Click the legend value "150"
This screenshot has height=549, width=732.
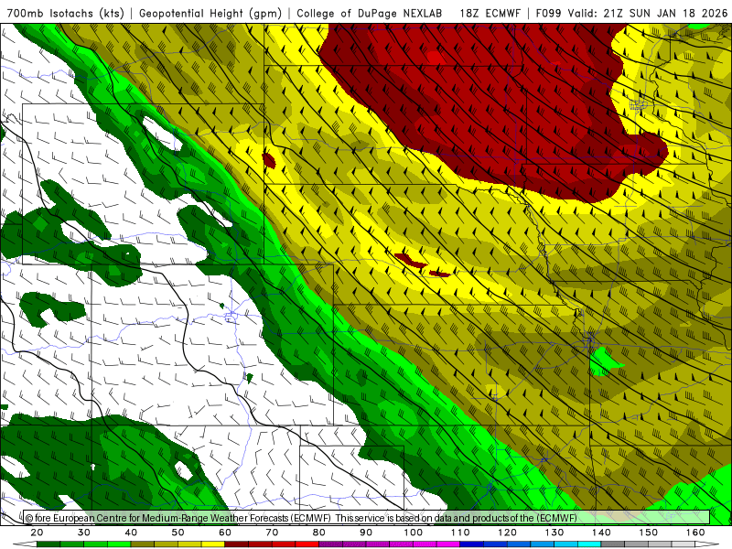(649, 533)
